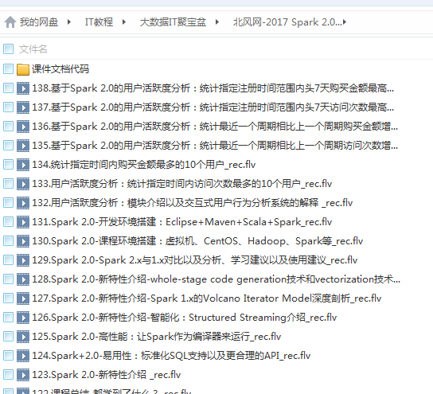Open file 132.用户活跃度分析：模块介绍
The height and width of the screenshot is (394, 433).
pyautogui.click(x=192, y=203)
